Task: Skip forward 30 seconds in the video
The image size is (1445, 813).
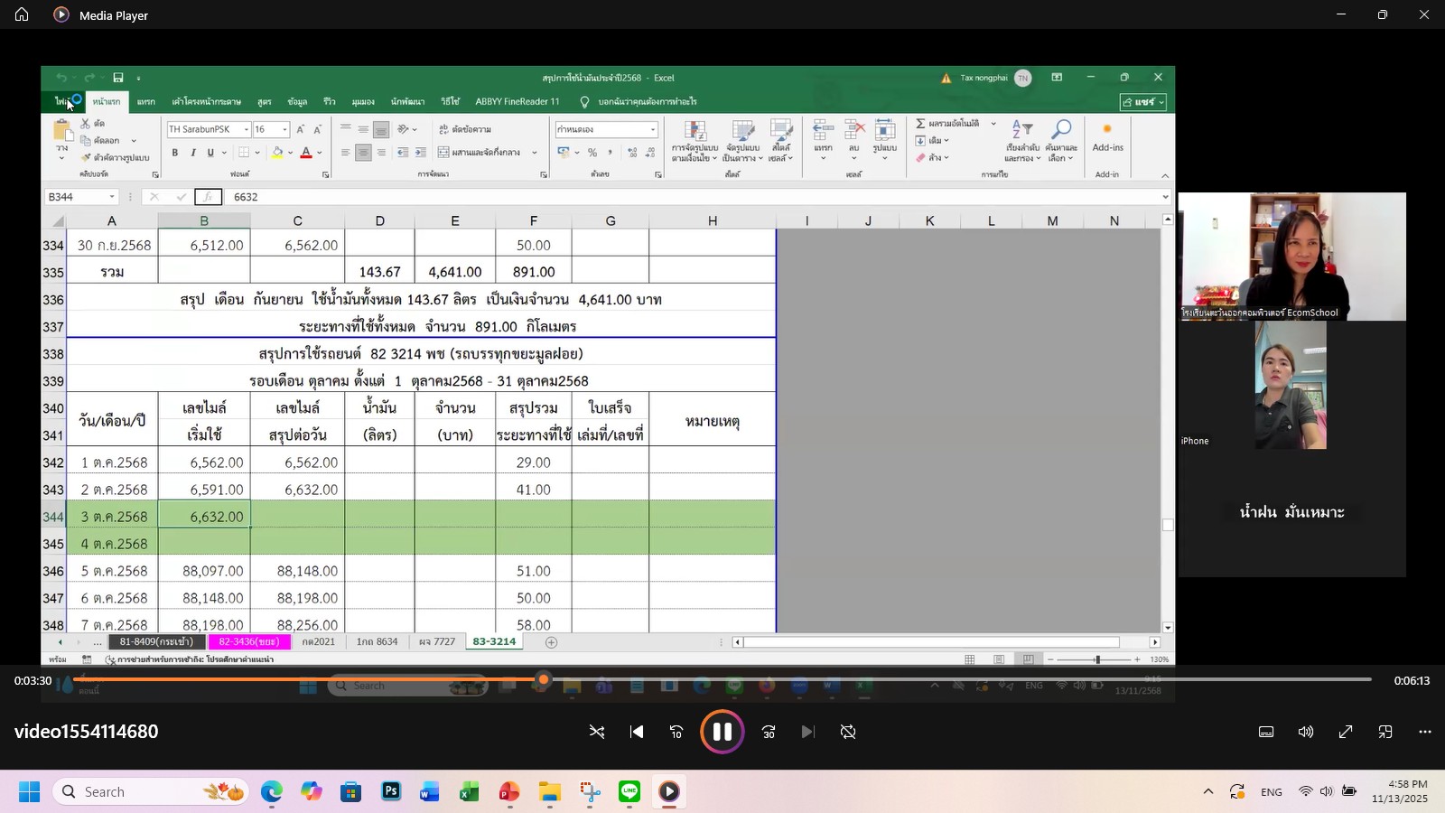Action: pyautogui.click(x=769, y=732)
